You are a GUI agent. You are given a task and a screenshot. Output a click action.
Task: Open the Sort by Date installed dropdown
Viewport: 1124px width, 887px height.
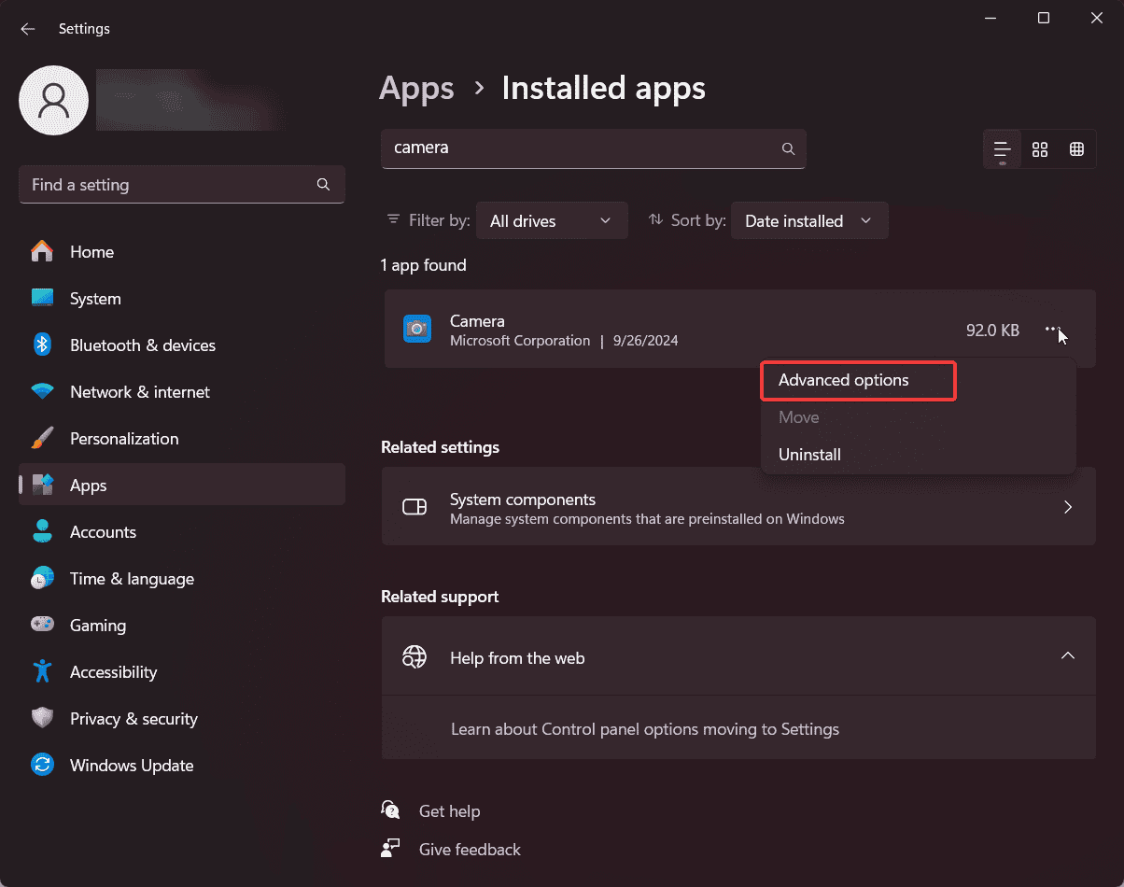coord(808,221)
